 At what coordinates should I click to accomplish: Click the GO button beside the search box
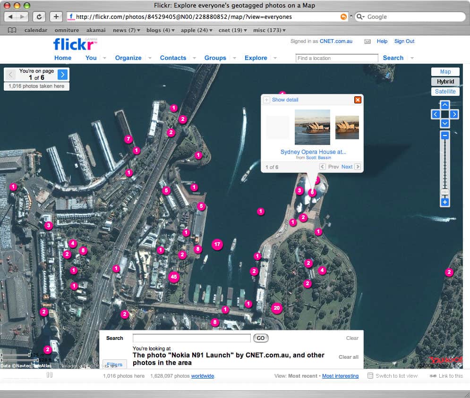pyautogui.click(x=261, y=338)
